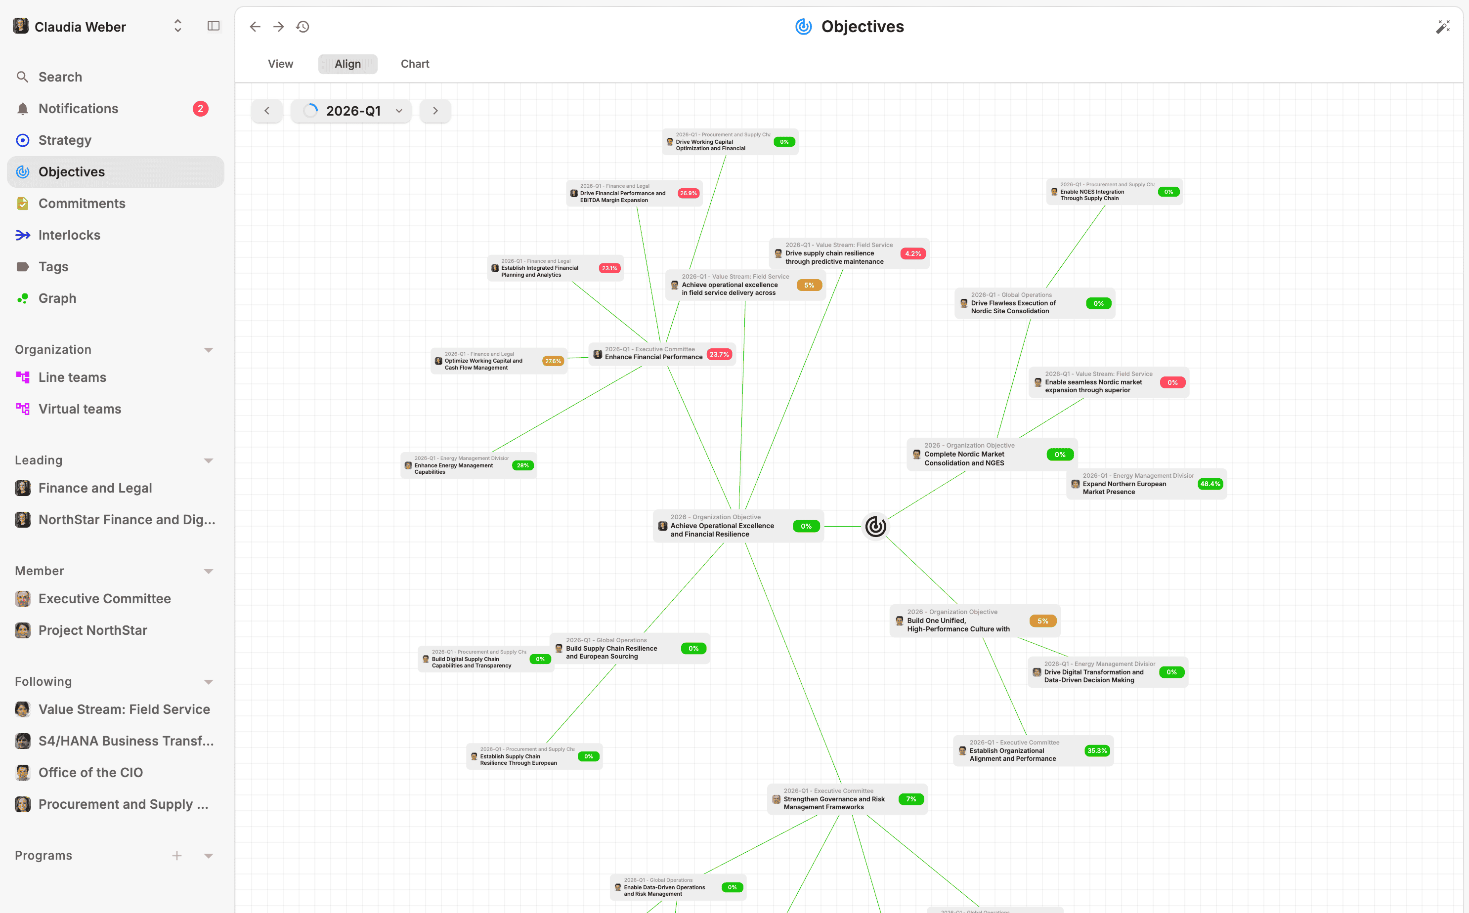
Task: Select the Commitments sidebar item
Action: [x=82, y=204]
